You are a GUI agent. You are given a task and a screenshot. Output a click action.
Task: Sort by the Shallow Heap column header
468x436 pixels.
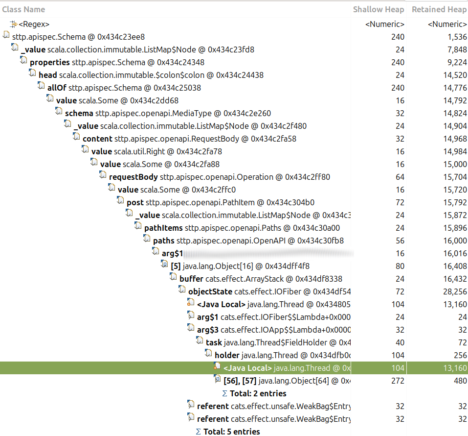pos(379,10)
